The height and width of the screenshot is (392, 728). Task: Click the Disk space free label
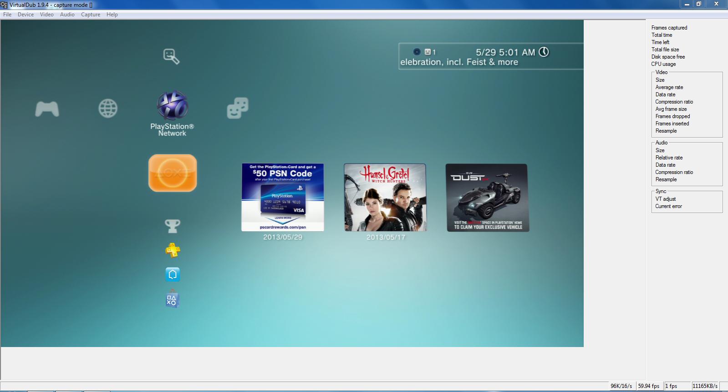[x=668, y=57]
